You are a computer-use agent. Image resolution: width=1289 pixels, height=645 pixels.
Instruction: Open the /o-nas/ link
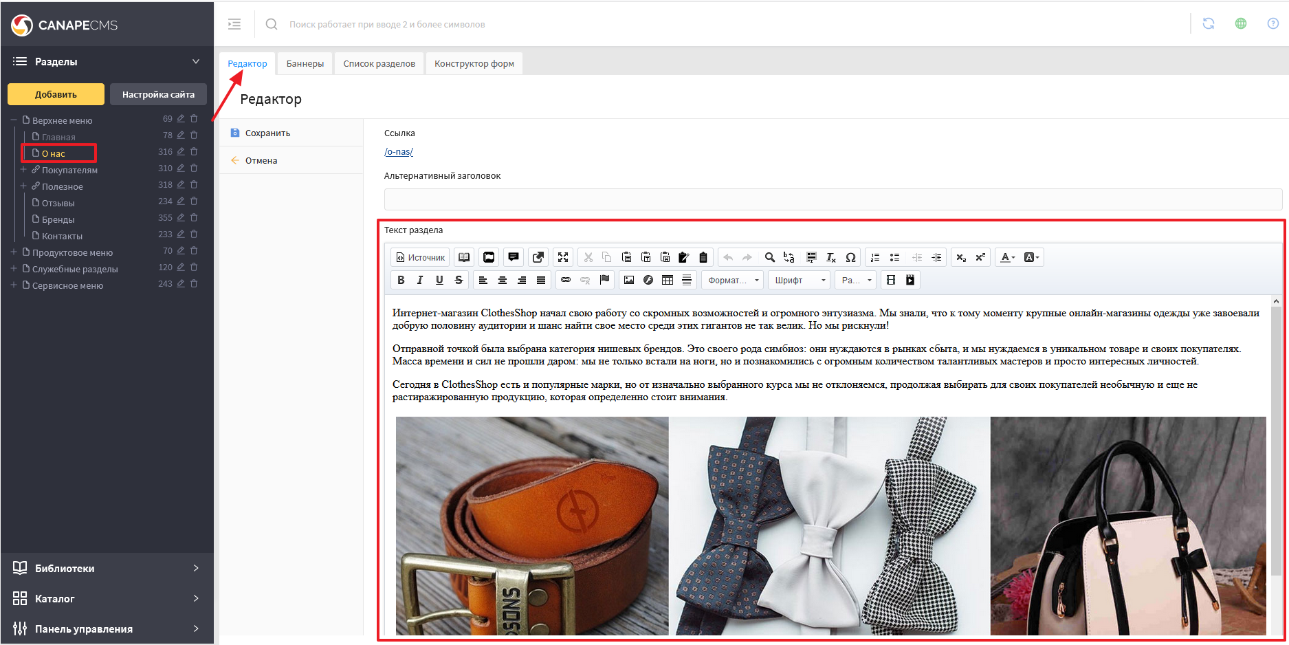[399, 152]
